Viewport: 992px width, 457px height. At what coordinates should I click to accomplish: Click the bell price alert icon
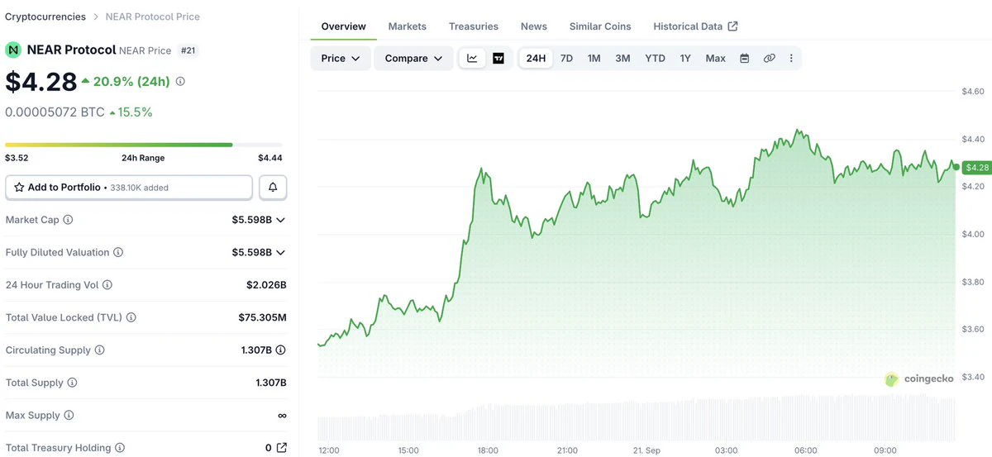click(x=273, y=188)
